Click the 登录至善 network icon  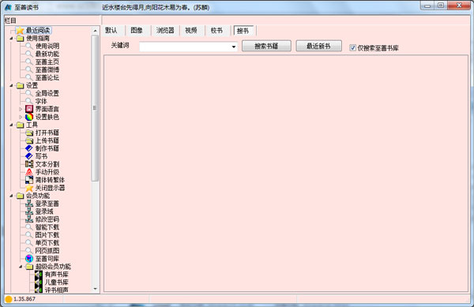tap(29, 204)
